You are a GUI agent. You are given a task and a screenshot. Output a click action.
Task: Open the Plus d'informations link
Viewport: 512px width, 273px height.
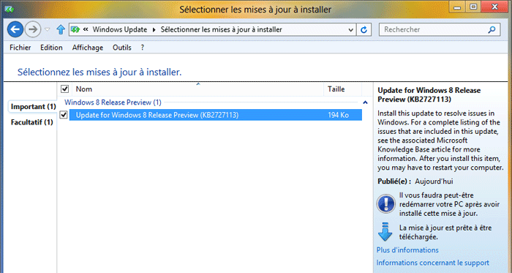(407, 250)
